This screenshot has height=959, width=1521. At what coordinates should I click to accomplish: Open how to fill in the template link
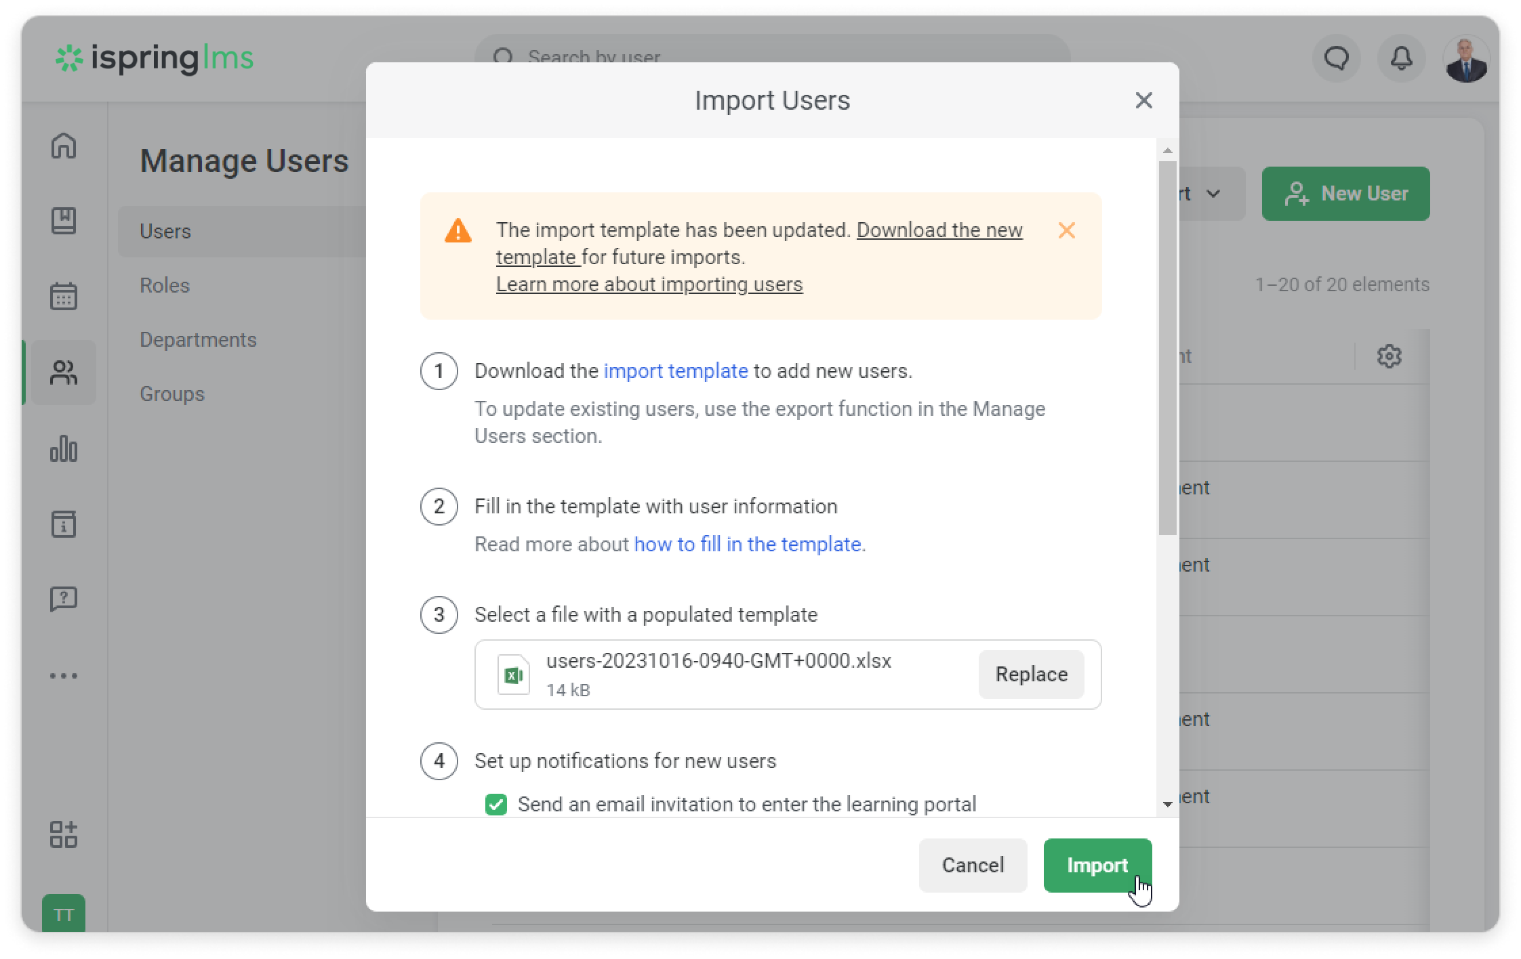click(x=747, y=545)
